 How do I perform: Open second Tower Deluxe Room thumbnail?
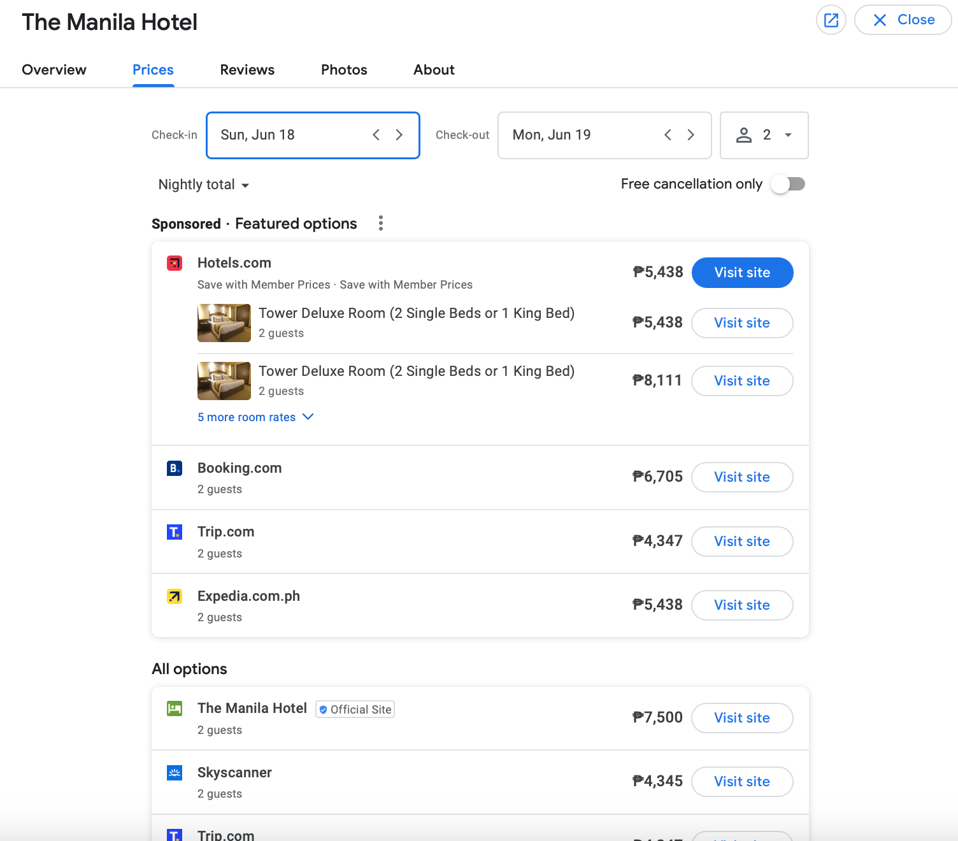coord(224,381)
